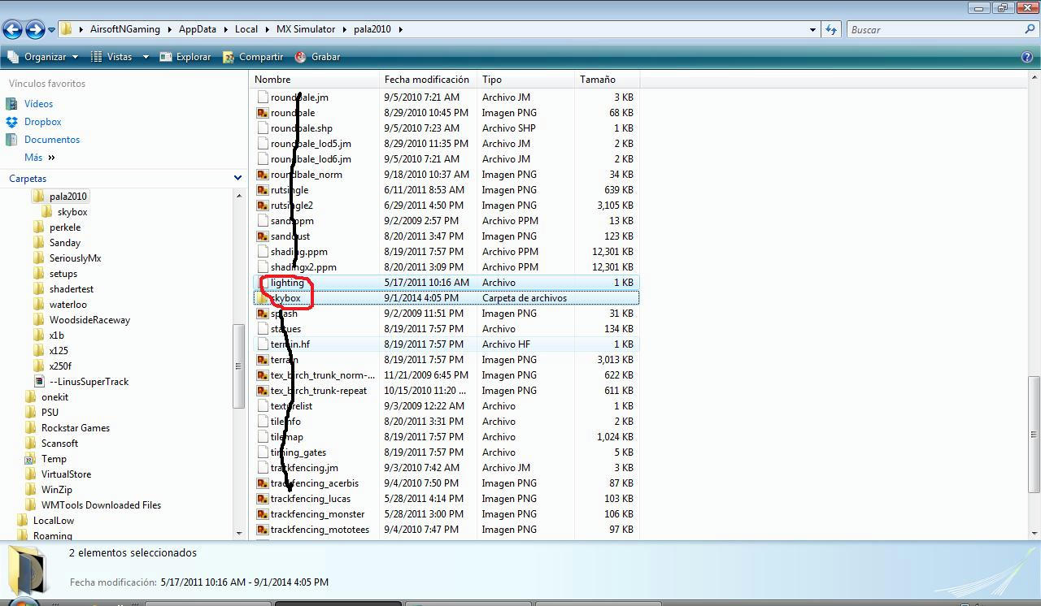Click the Explorar toolbar button
Image resolution: width=1041 pixels, height=606 pixels.
tap(185, 57)
